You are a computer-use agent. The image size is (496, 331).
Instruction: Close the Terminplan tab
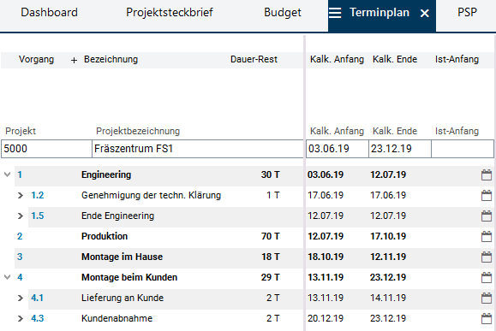pos(425,14)
